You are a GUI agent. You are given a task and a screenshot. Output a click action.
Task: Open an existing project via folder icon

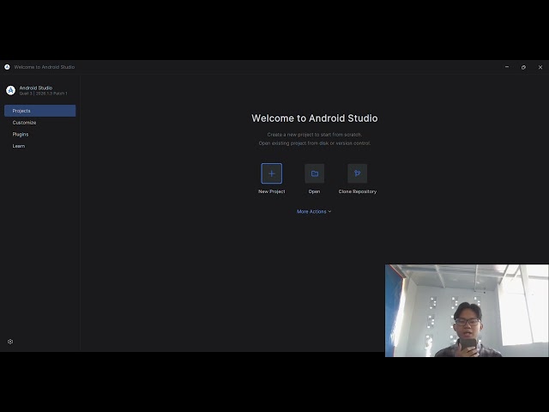pyautogui.click(x=315, y=173)
